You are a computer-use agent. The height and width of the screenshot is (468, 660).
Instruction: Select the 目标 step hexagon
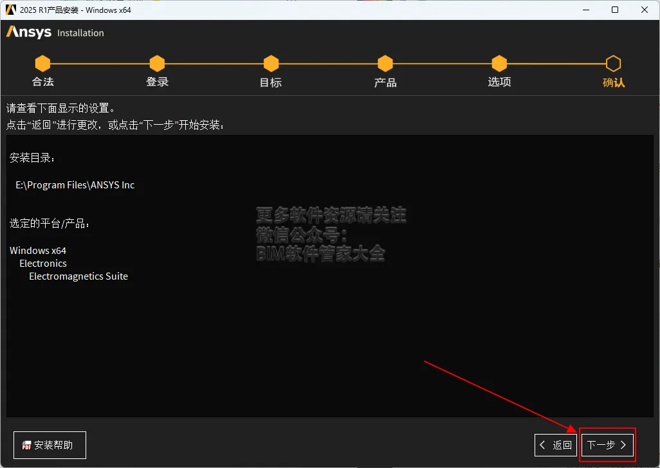(x=271, y=64)
